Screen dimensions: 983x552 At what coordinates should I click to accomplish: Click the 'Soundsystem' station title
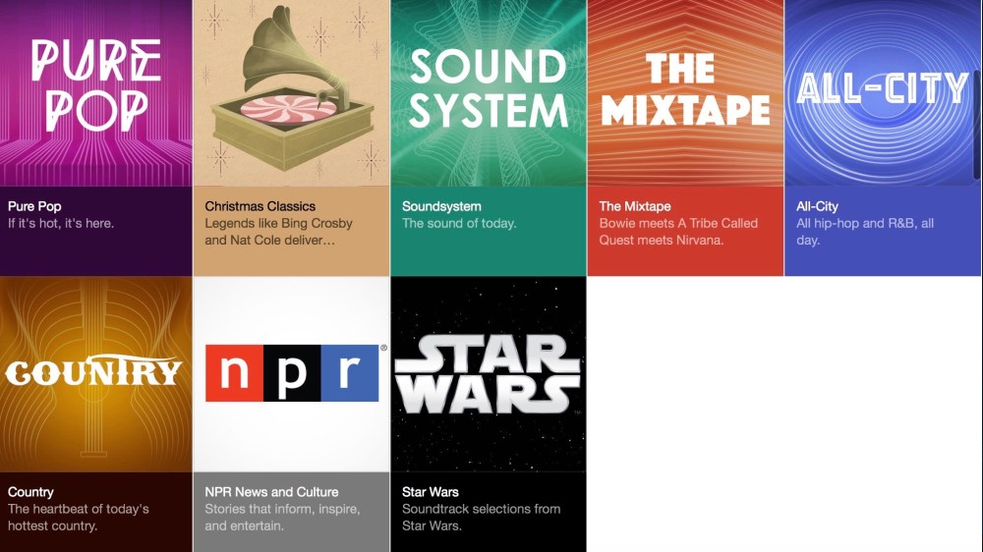click(441, 206)
